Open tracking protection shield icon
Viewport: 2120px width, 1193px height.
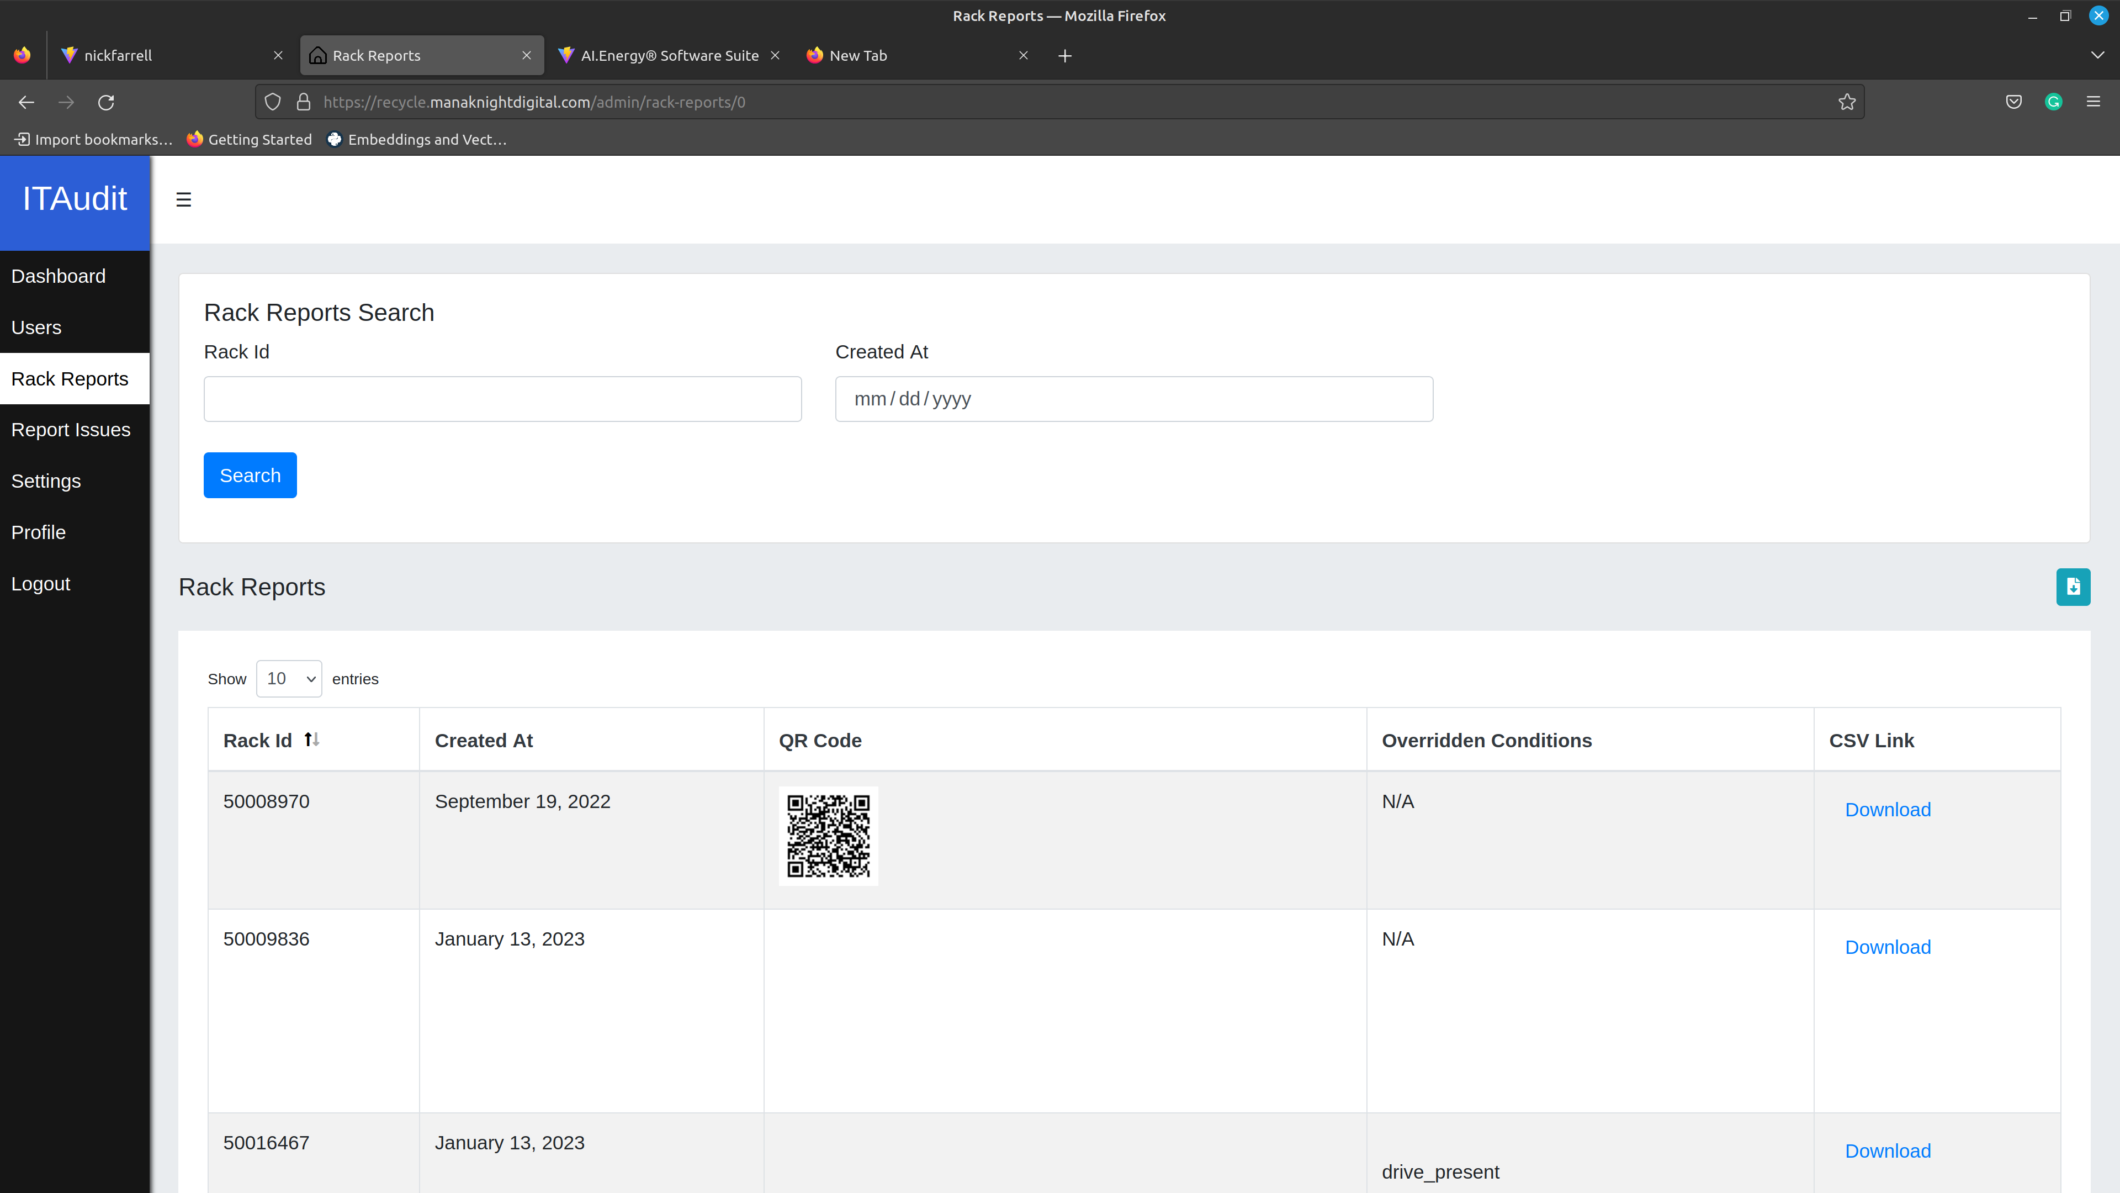(x=272, y=102)
